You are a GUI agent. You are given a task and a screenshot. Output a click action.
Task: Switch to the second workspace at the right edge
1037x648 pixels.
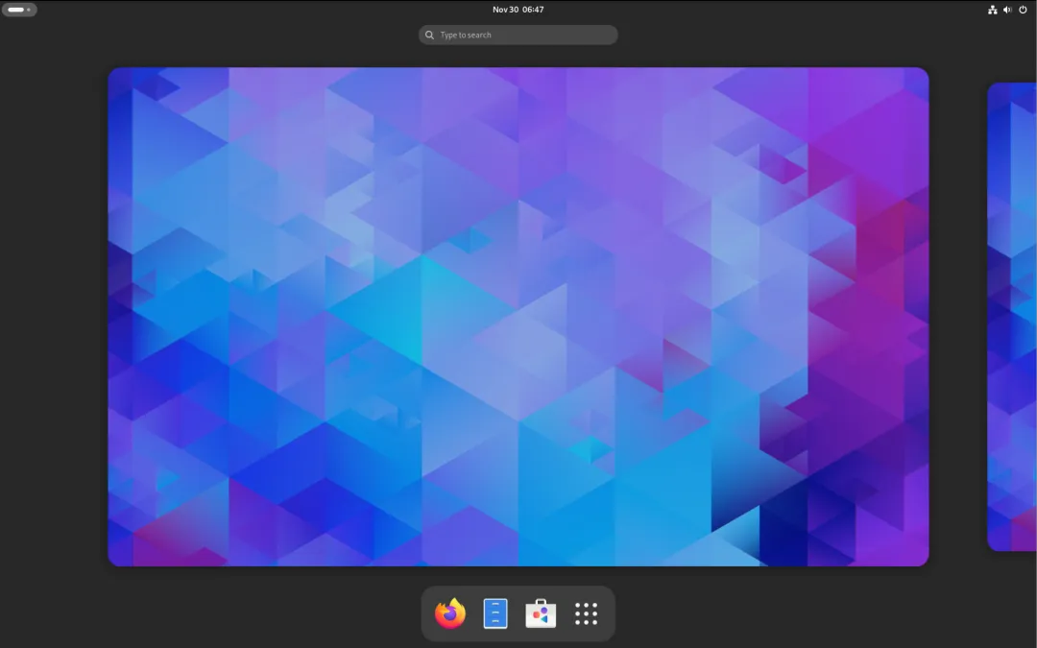coord(1012,317)
